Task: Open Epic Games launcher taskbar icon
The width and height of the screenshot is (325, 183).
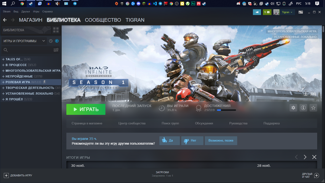Action: [122, 4]
